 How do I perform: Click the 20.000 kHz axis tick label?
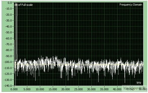pos(66,89)
